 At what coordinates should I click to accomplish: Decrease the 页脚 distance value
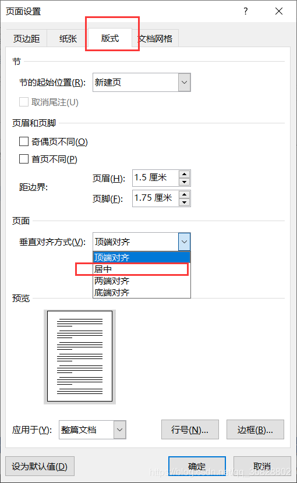pos(184,203)
